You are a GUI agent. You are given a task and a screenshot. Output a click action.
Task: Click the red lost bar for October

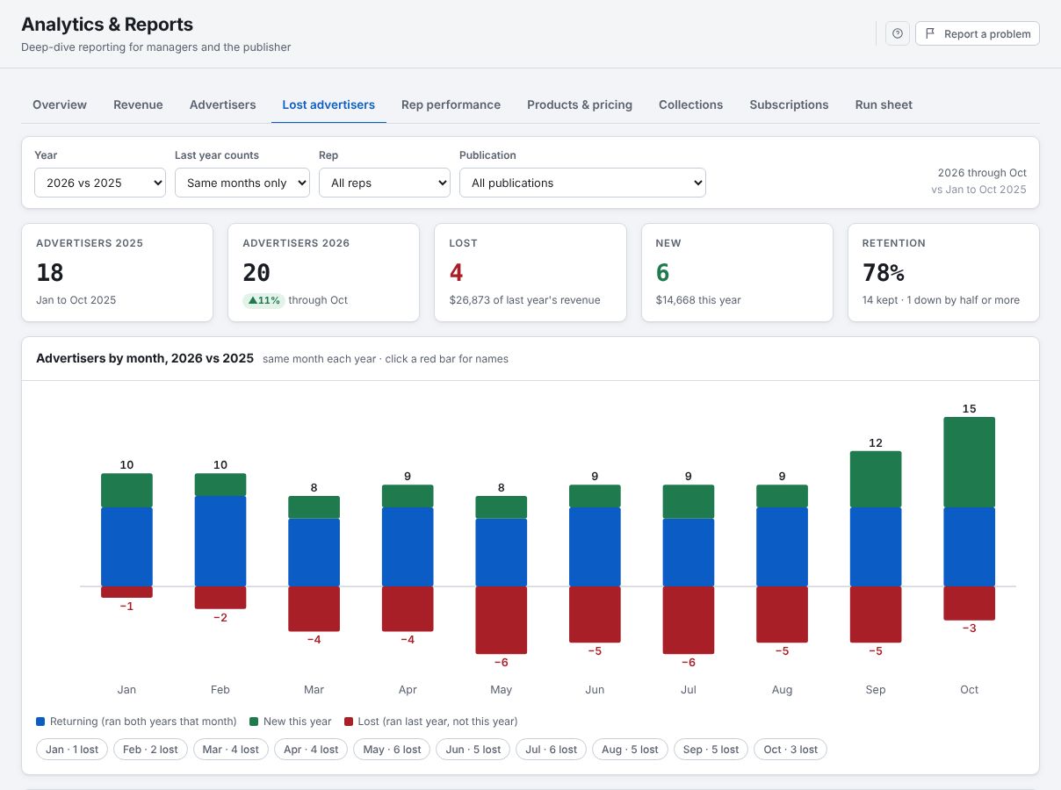[x=970, y=604]
